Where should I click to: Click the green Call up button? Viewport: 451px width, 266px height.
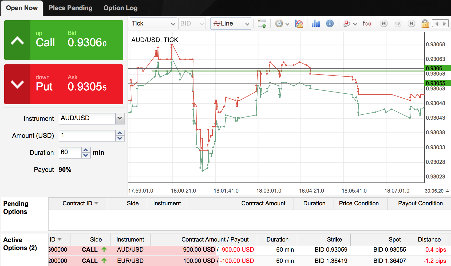pos(64,40)
